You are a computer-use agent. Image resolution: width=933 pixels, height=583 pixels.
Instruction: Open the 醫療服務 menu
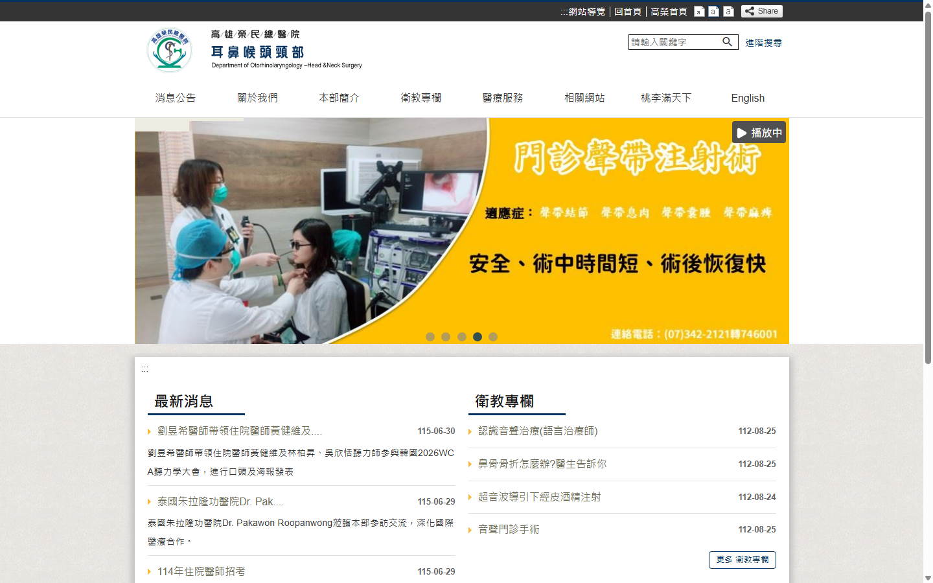coord(503,98)
